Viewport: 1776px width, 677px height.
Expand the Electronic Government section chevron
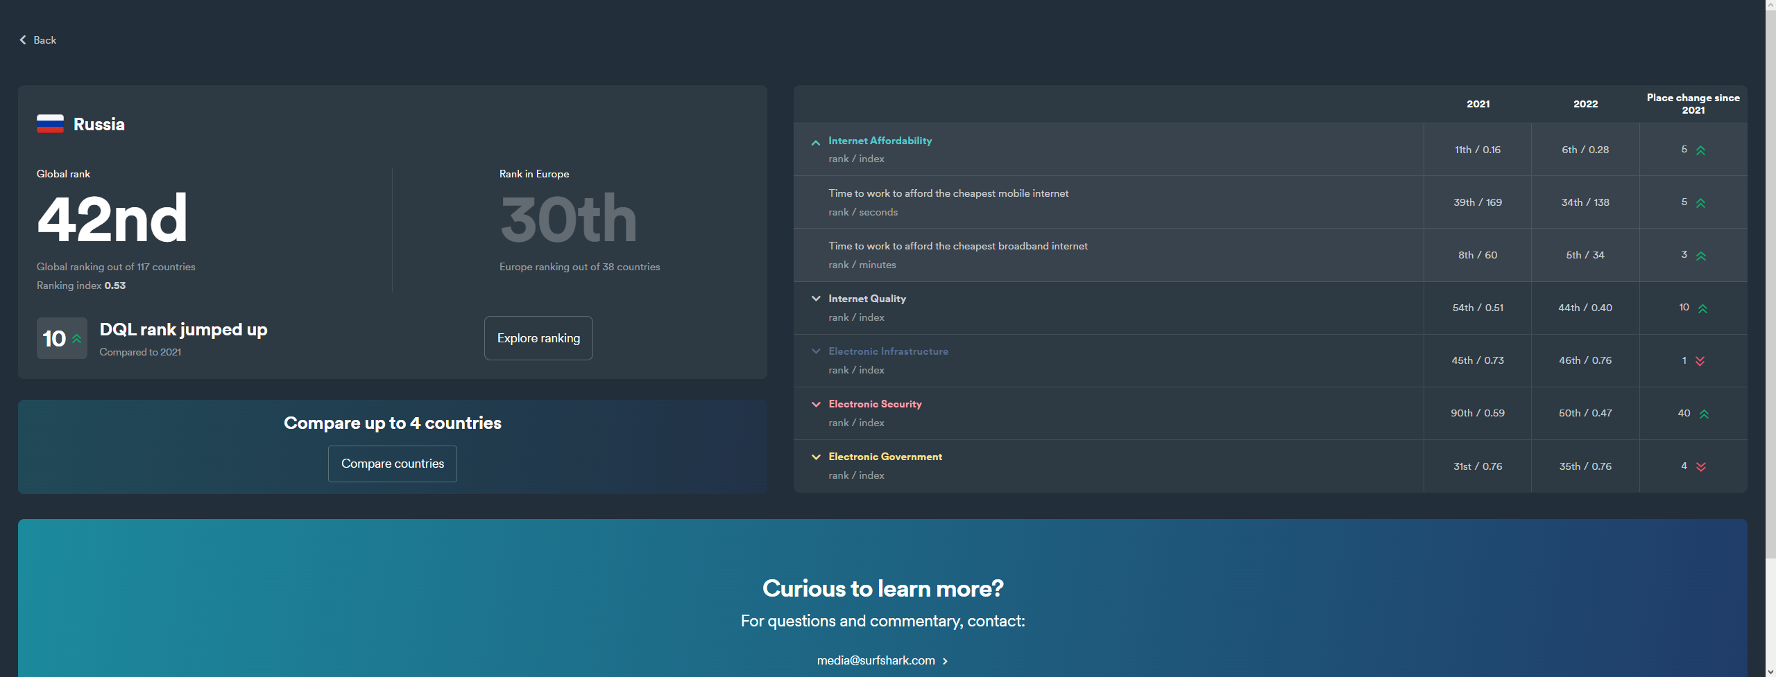click(816, 457)
